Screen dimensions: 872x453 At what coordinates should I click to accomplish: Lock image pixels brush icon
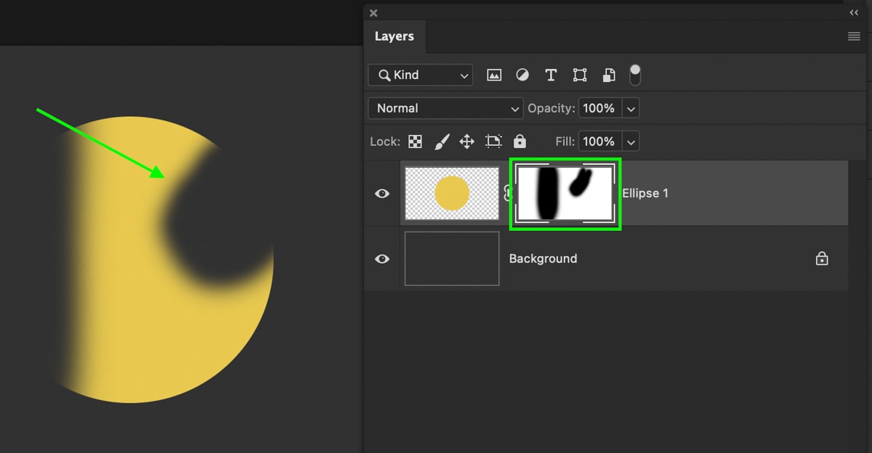[442, 142]
